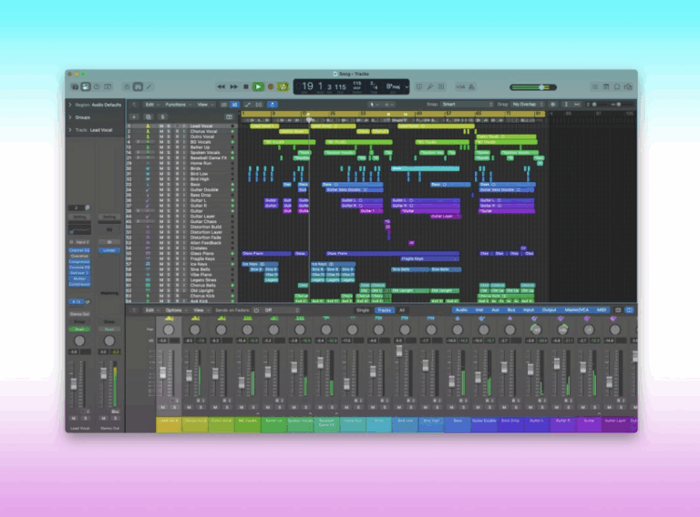Adjust the Bass channel volume fader
Image resolution: width=700 pixels, height=517 pixels.
pos(452,381)
